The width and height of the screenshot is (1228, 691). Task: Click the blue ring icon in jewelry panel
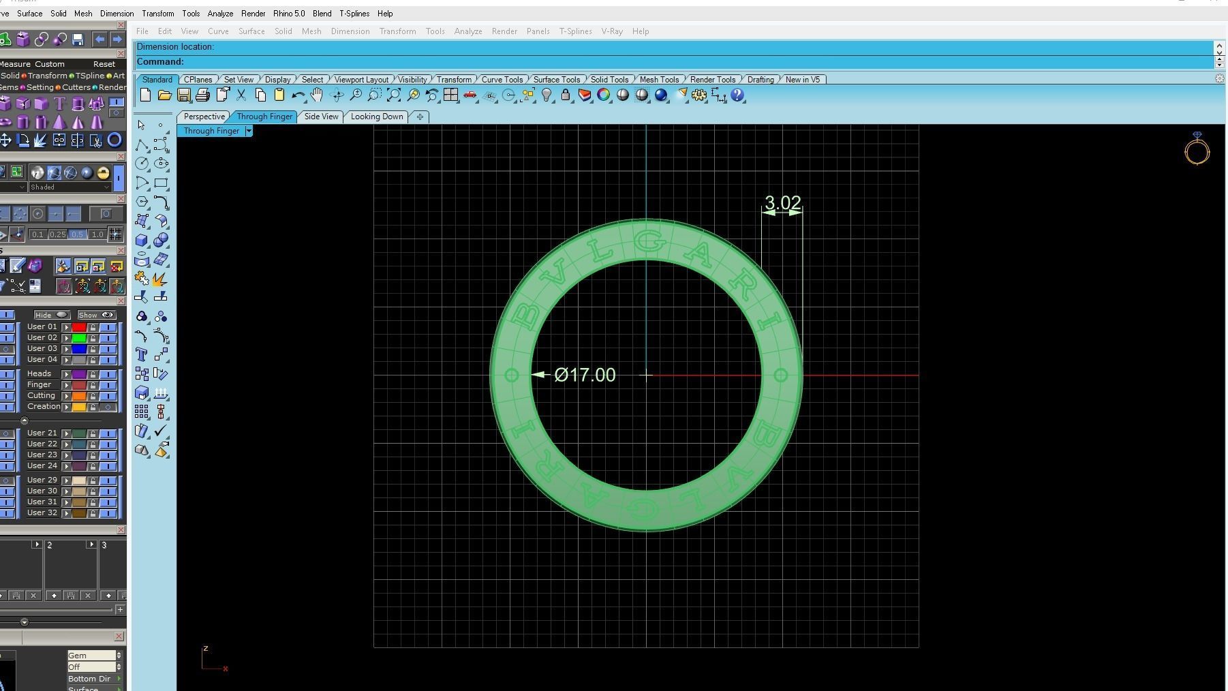(x=114, y=140)
